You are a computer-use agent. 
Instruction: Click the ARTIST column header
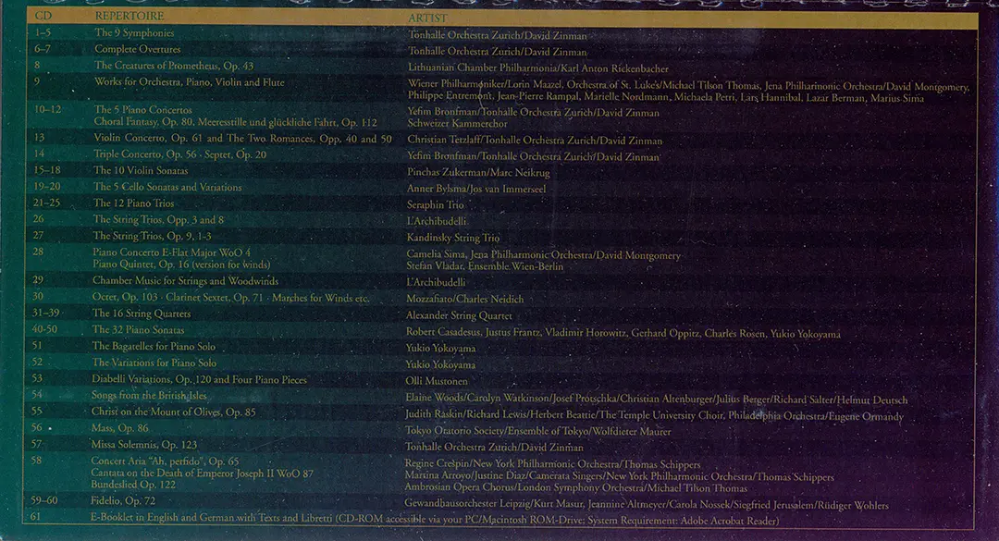click(x=427, y=18)
